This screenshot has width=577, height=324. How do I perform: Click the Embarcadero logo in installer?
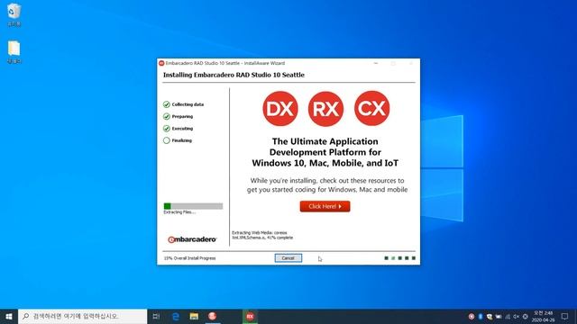click(x=192, y=239)
